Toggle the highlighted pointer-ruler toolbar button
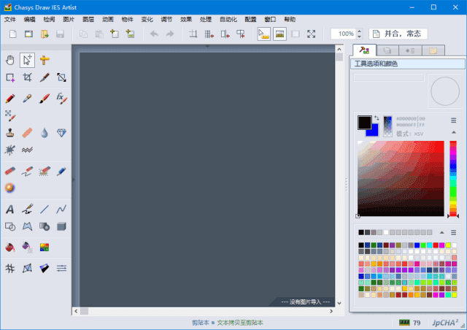Viewport: 467px width, 330px height. click(264, 34)
